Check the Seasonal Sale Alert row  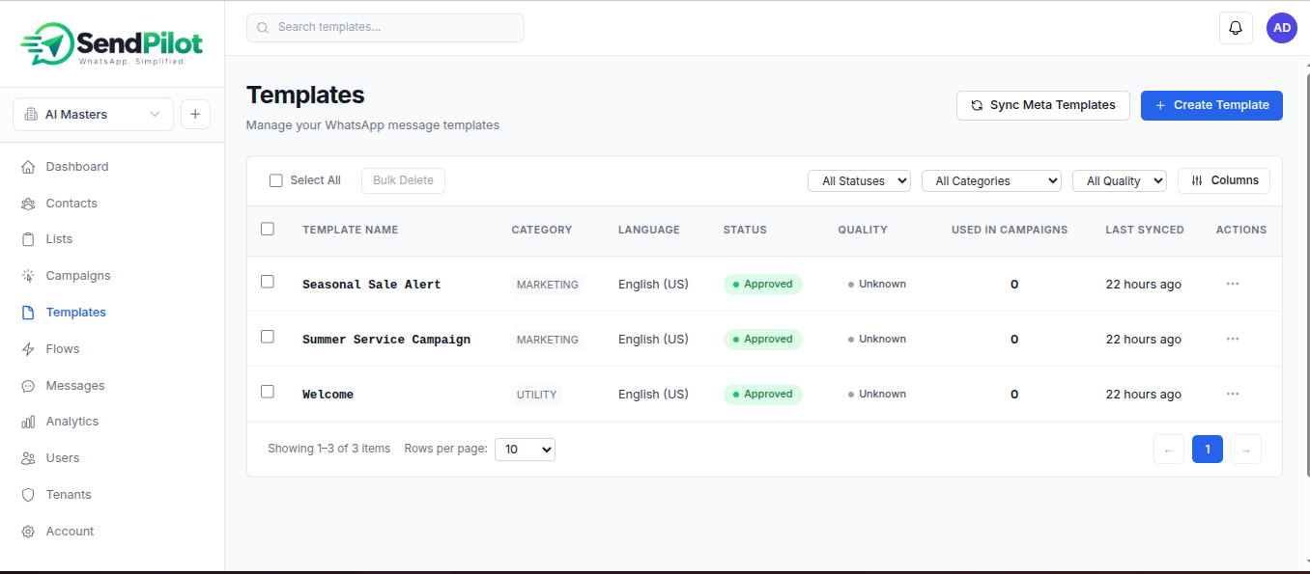tap(268, 282)
